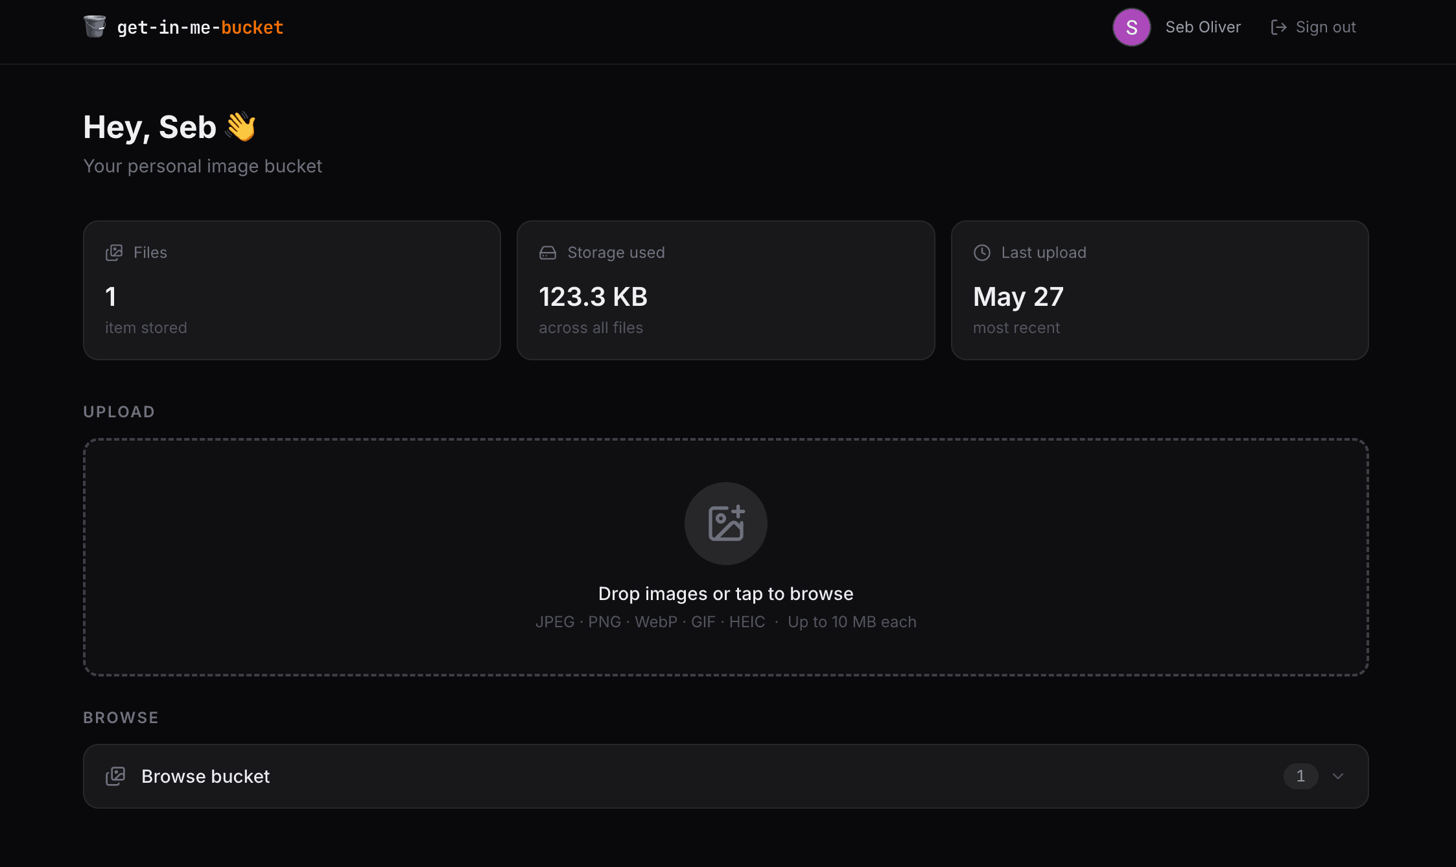Click the purple S avatar

1131,27
